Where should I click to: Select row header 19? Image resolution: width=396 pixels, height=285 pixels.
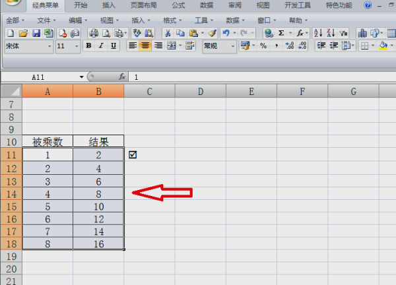point(11,256)
